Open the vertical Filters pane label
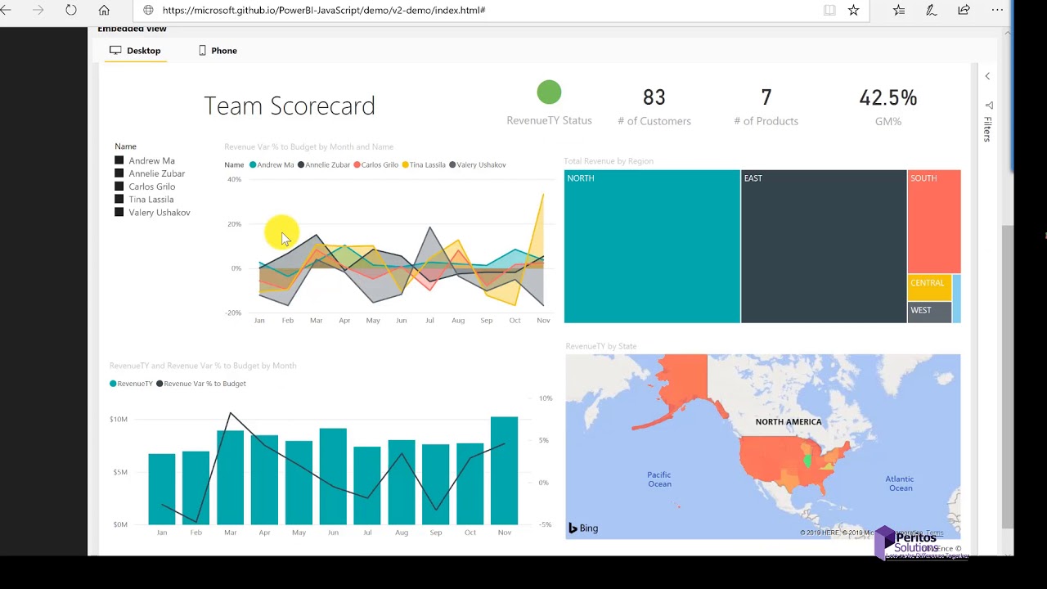Image resolution: width=1047 pixels, height=589 pixels. point(988,129)
